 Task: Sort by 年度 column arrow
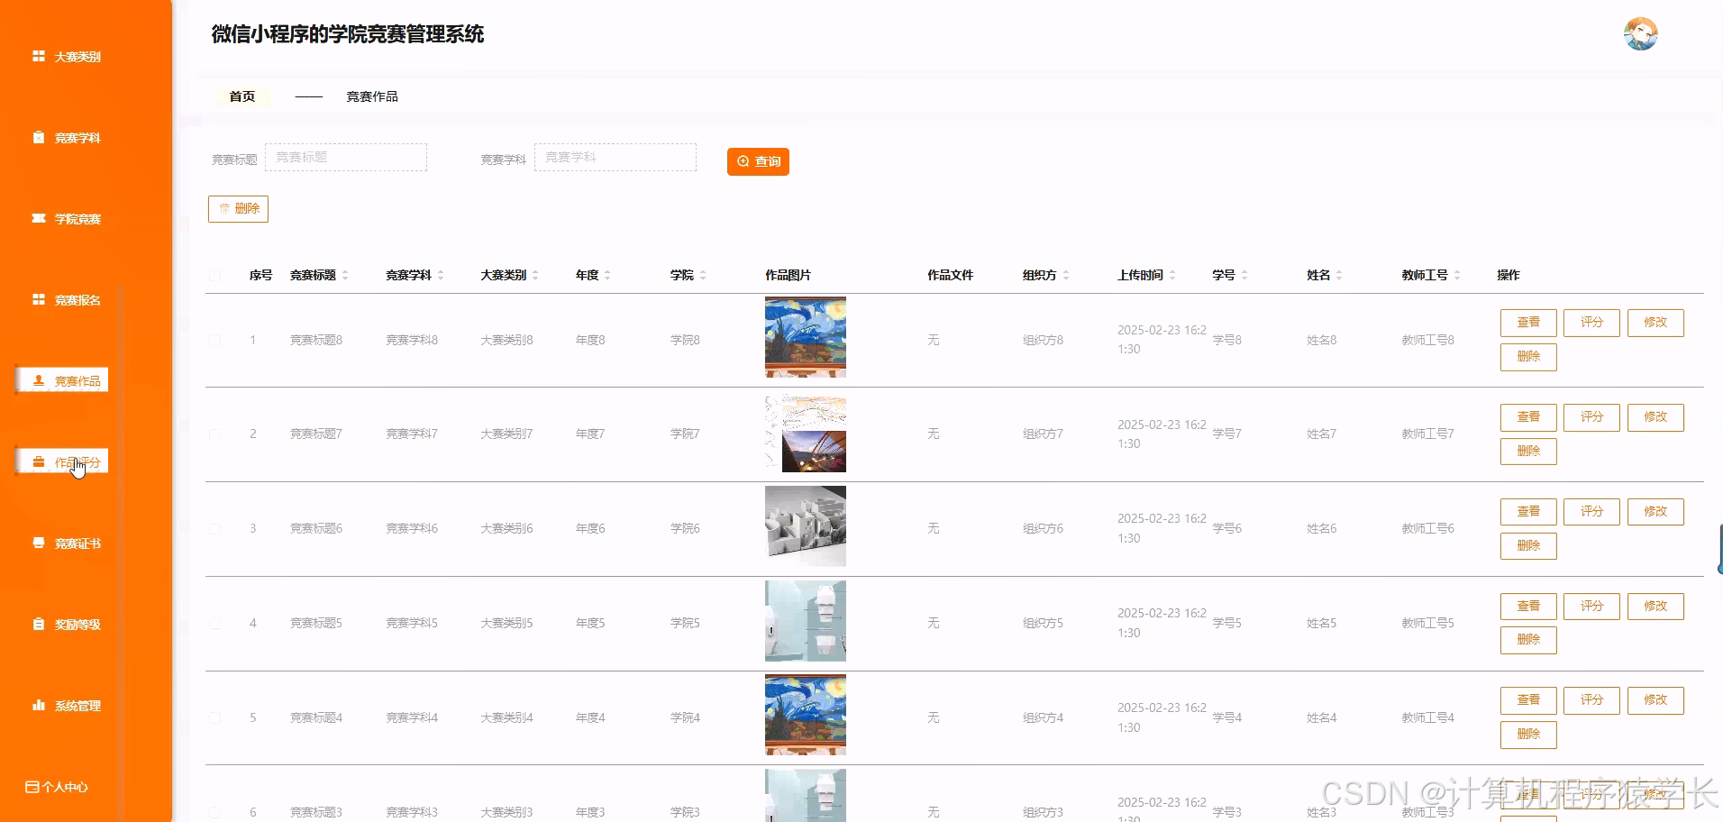pos(607,275)
